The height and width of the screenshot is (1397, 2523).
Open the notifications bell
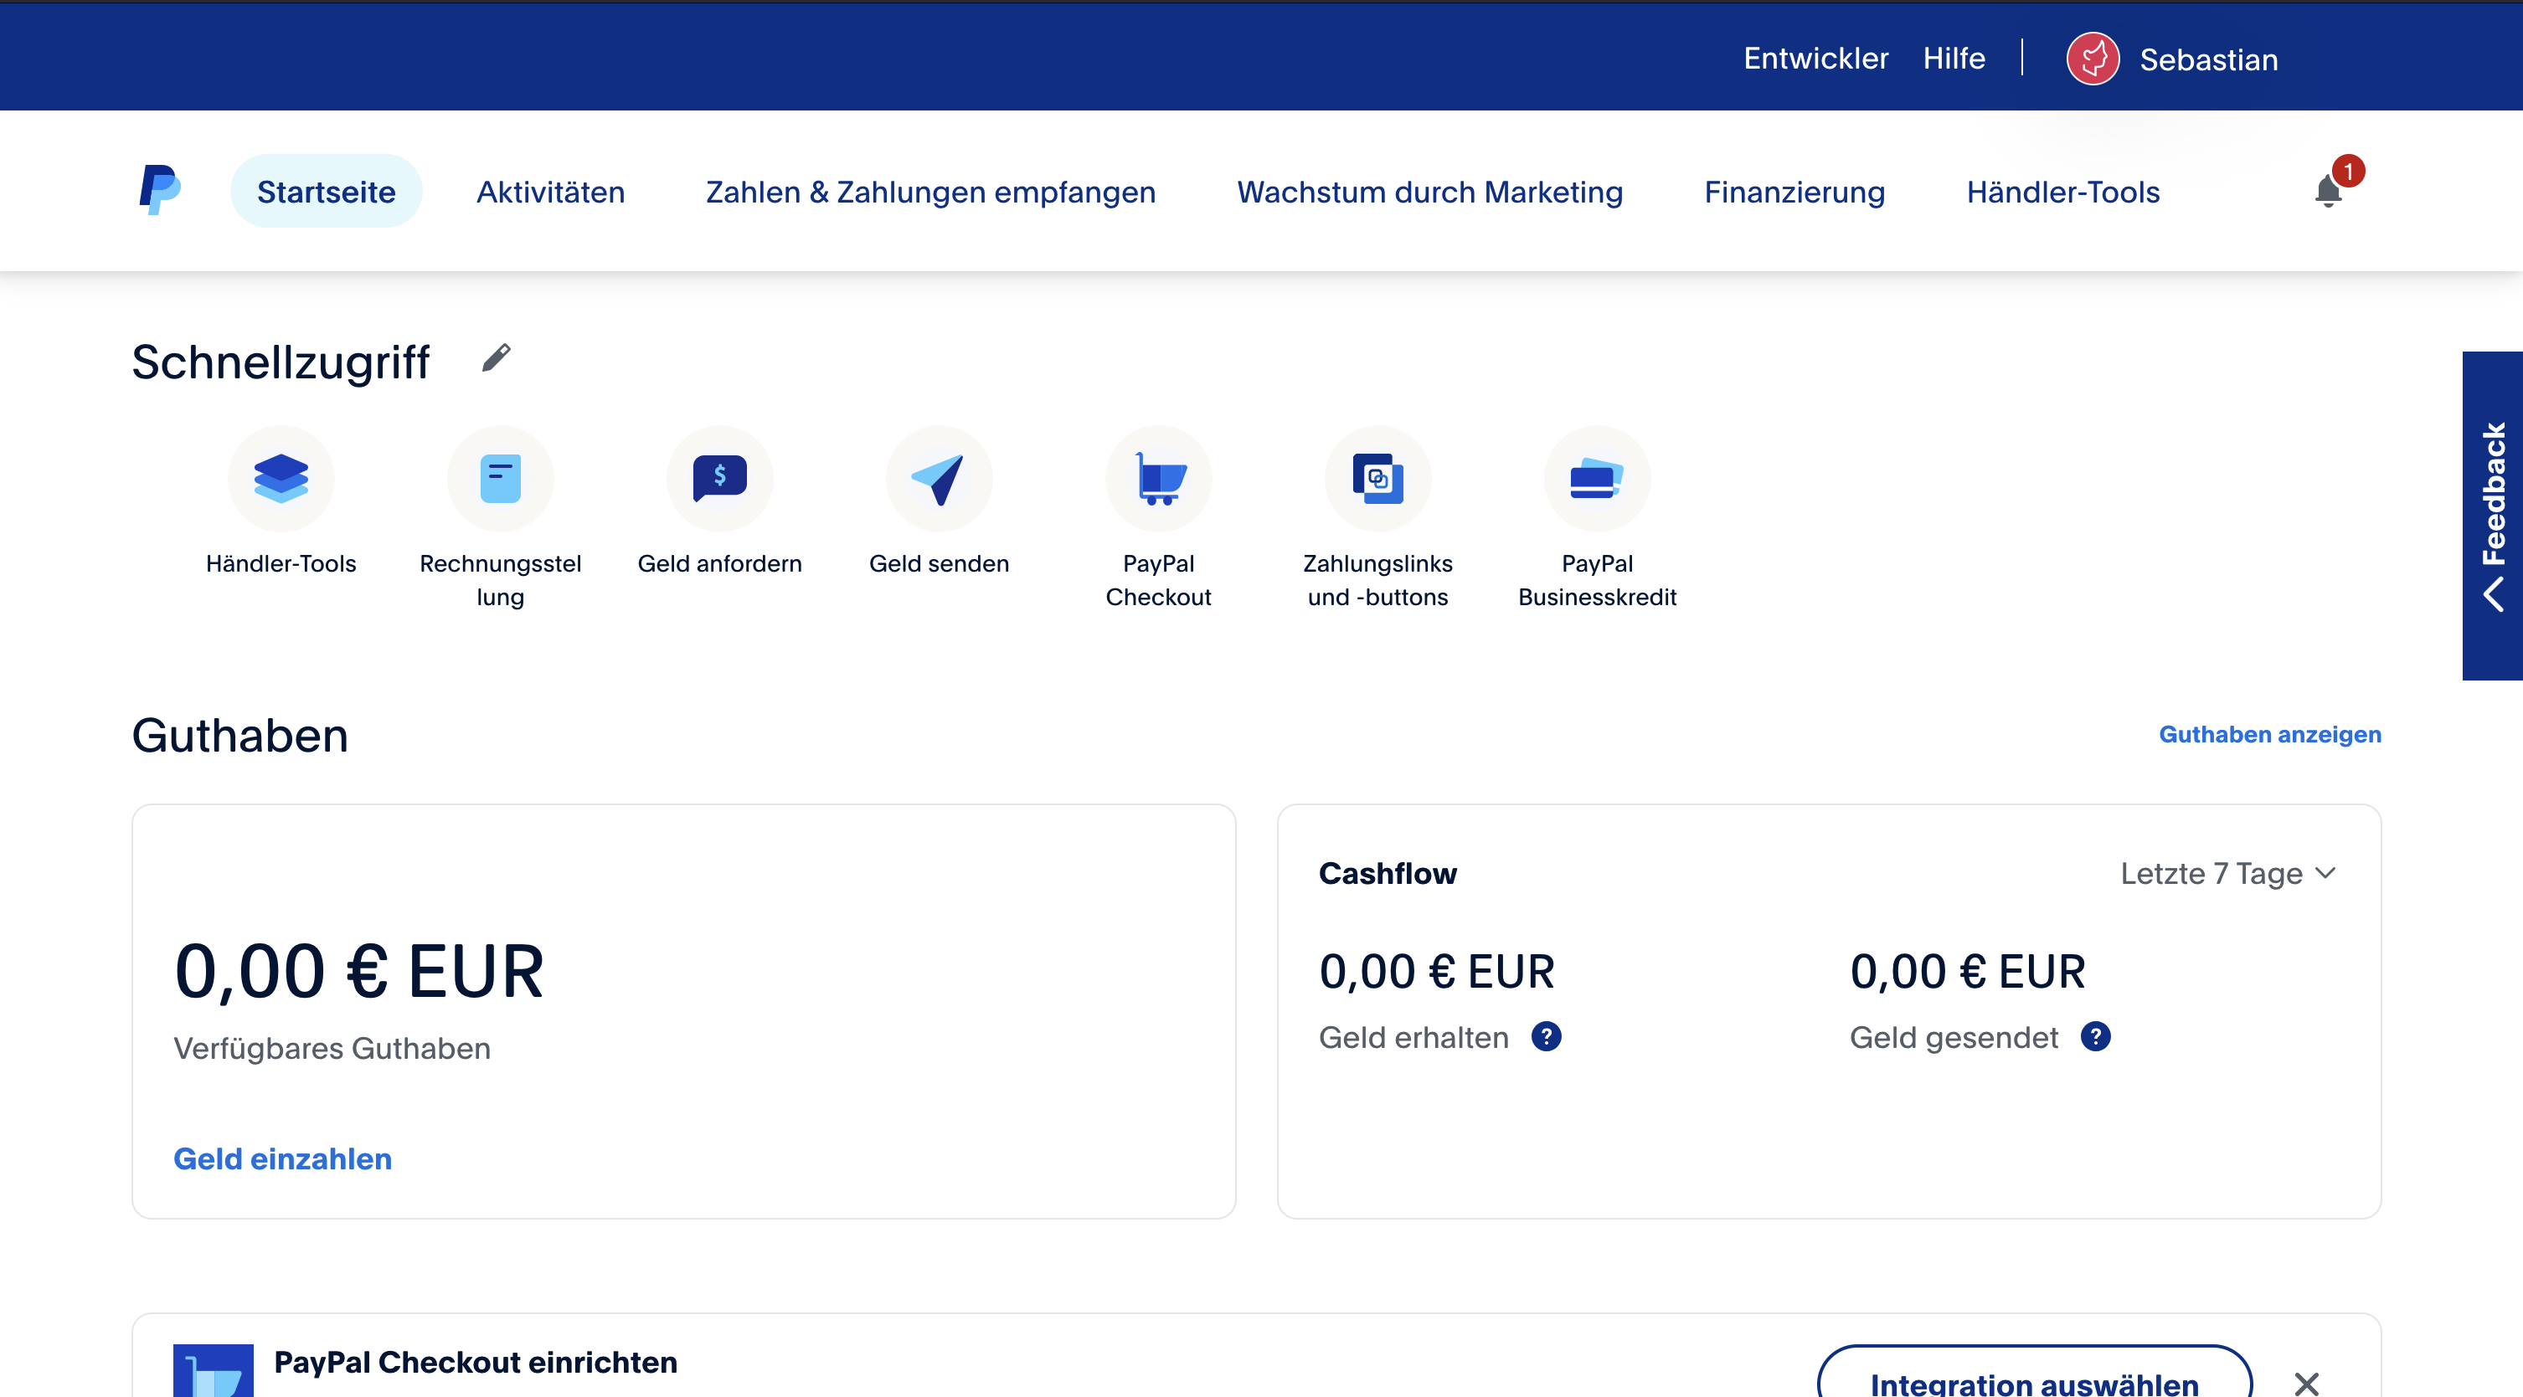tap(2328, 191)
